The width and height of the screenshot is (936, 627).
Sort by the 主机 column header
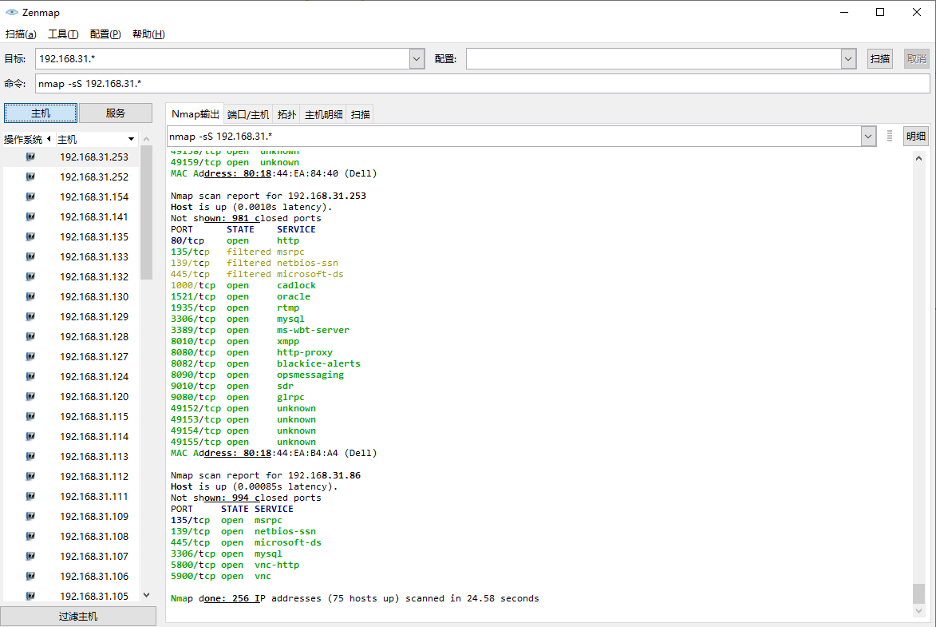[x=96, y=139]
